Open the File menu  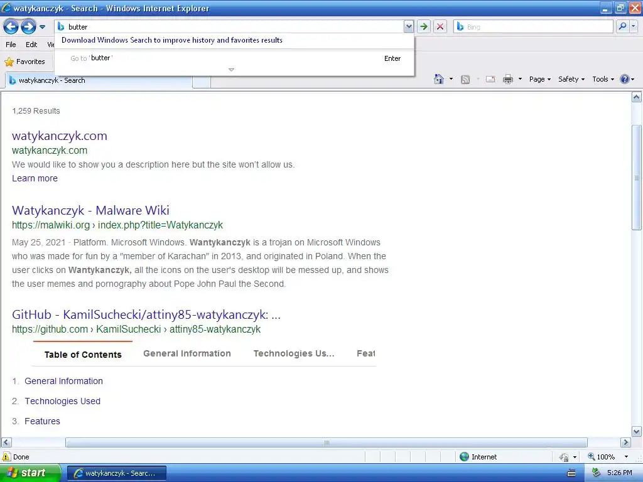[x=11, y=45]
